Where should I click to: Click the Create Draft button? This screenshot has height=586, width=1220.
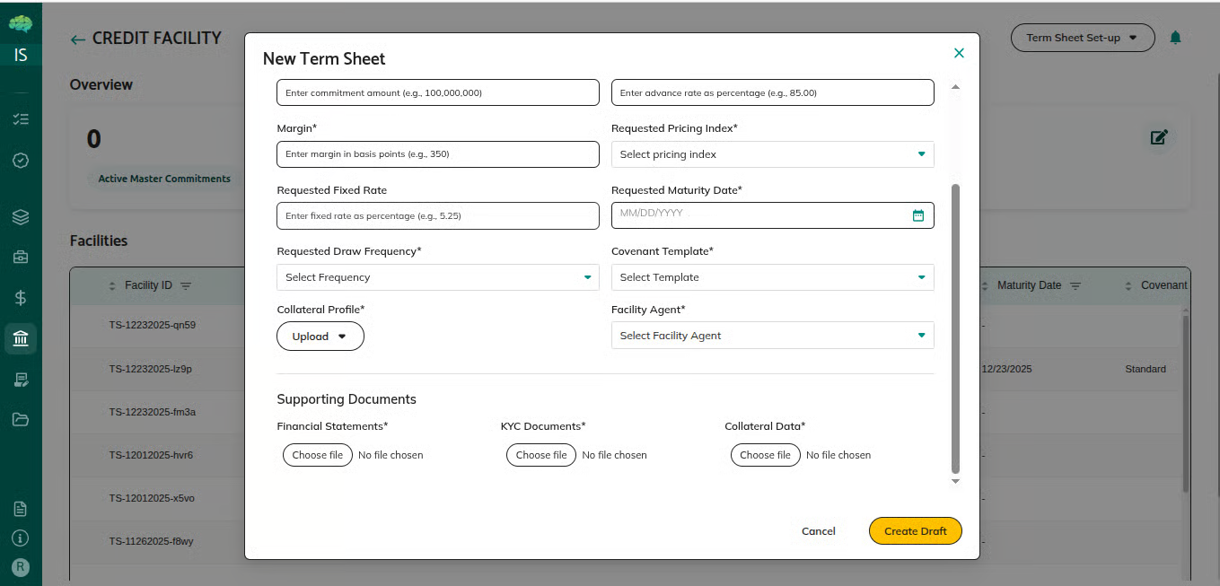pyautogui.click(x=915, y=531)
